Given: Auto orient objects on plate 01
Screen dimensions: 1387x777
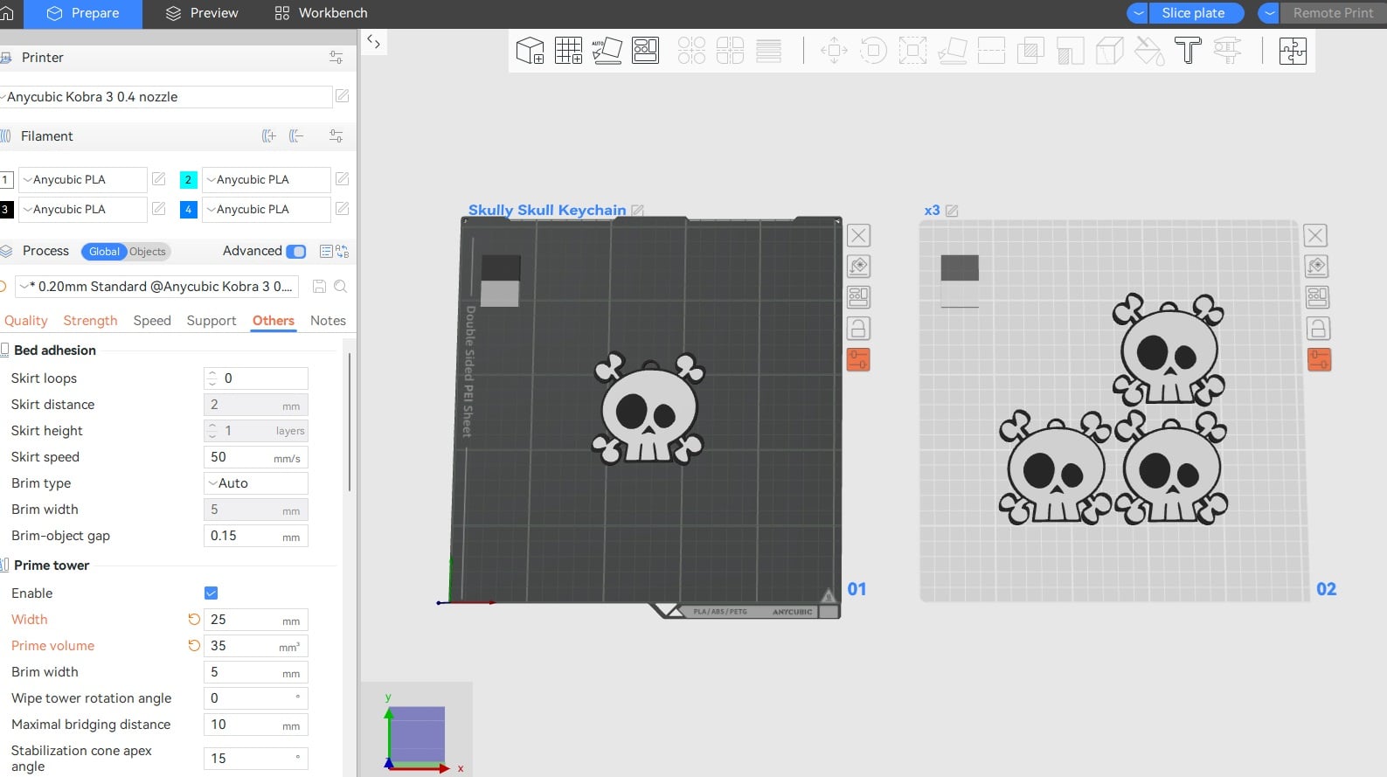Looking at the screenshot, I should 858,267.
